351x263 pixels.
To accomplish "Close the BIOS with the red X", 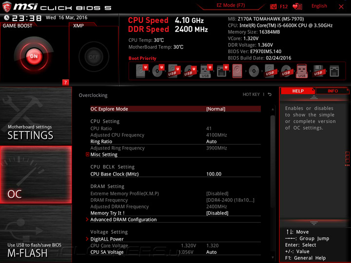I will (x=341, y=7).
